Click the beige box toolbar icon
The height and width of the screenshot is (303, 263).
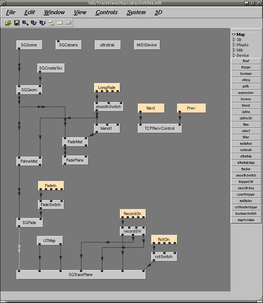click(x=60, y=23)
